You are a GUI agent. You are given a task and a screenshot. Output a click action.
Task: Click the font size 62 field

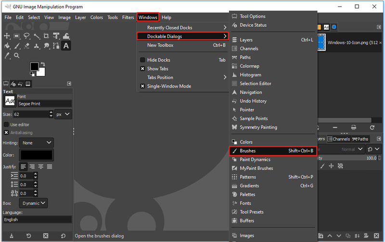tap(31, 115)
